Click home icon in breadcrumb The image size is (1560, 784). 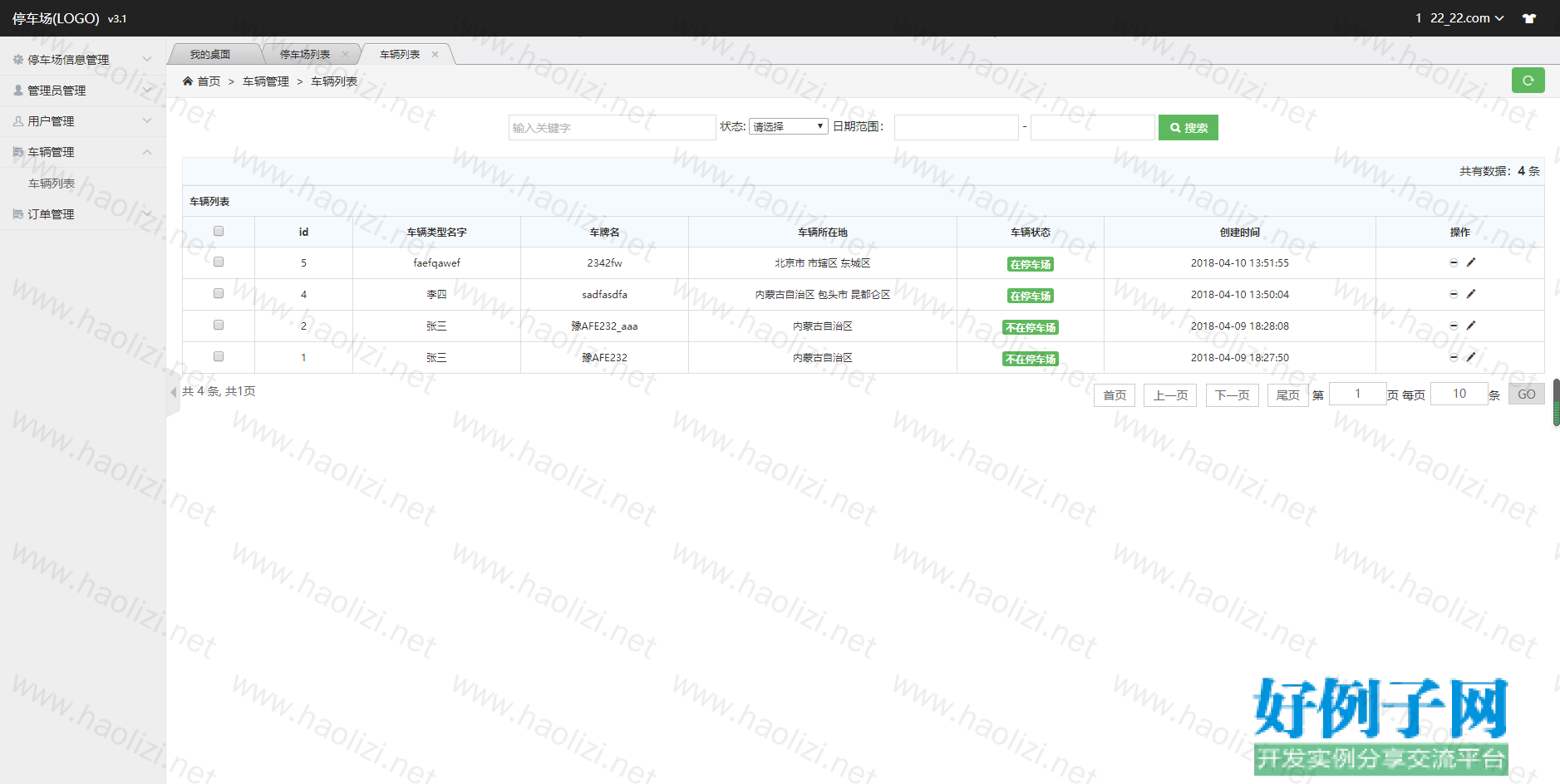click(x=188, y=81)
